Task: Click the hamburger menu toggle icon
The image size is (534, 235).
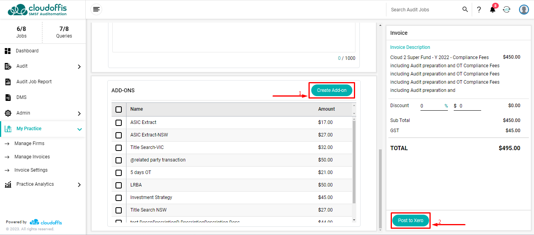Action: [x=96, y=9]
